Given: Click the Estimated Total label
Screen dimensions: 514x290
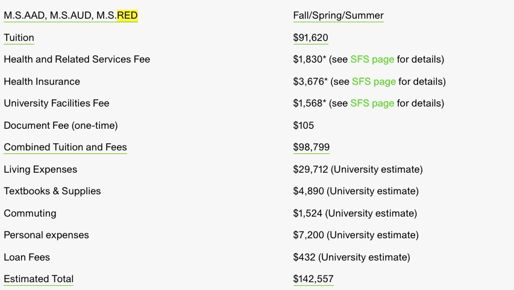Looking at the screenshot, I should tap(39, 279).
